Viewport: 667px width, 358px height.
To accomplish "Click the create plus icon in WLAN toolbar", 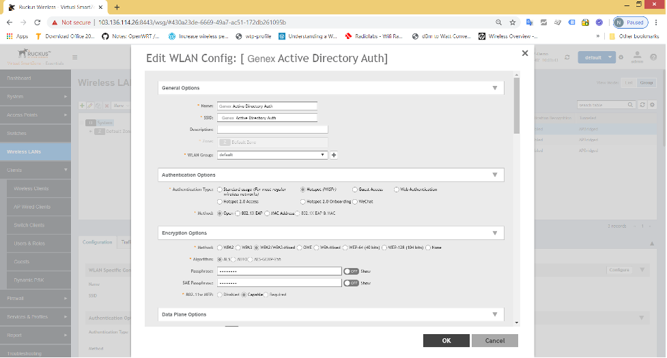I will (x=82, y=105).
